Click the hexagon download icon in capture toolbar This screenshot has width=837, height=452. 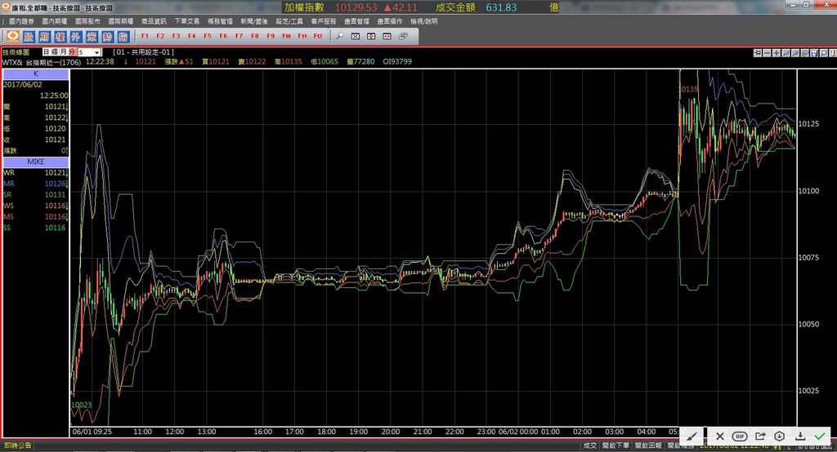pos(779,436)
